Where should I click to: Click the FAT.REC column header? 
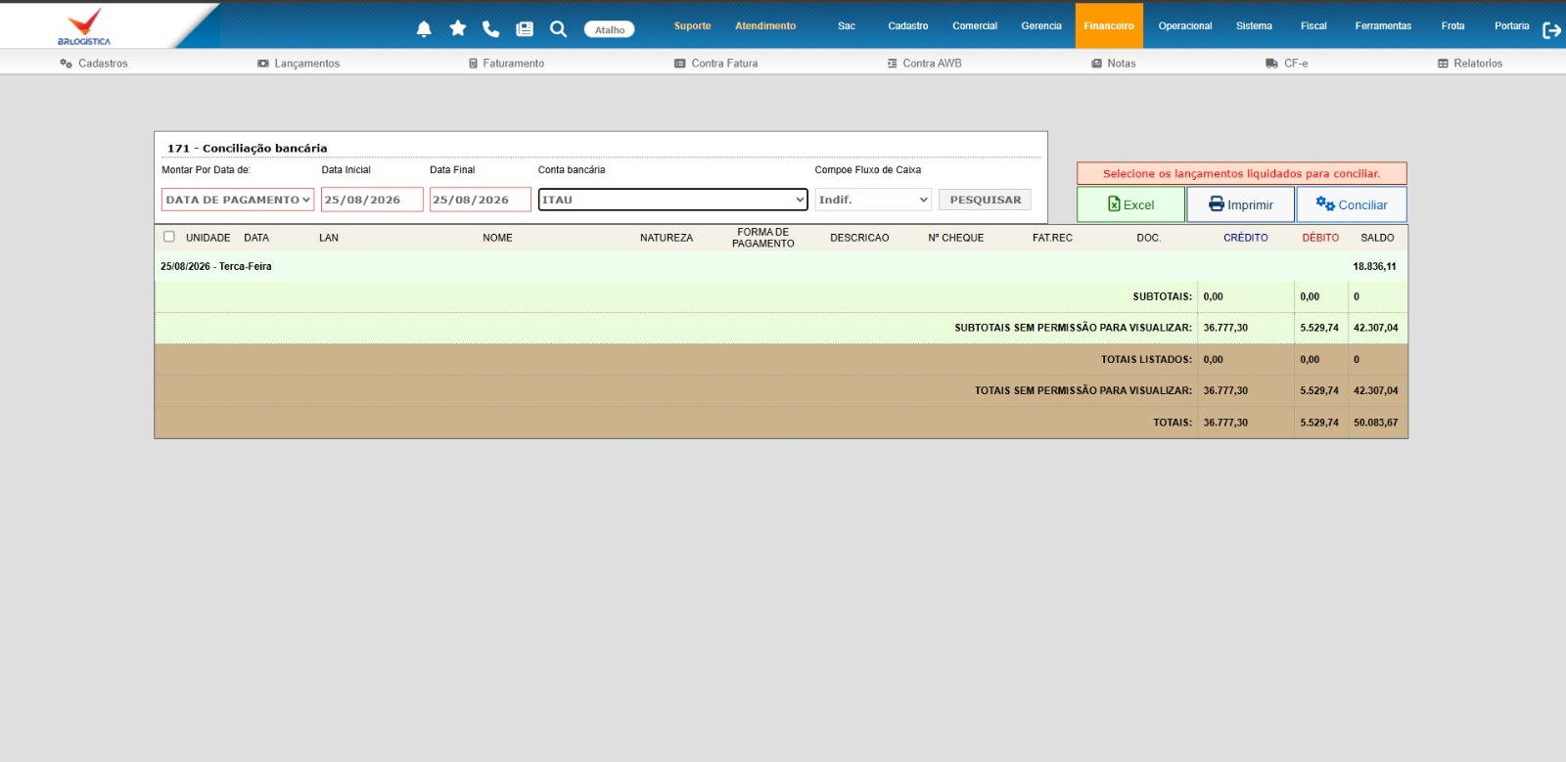1052,238
